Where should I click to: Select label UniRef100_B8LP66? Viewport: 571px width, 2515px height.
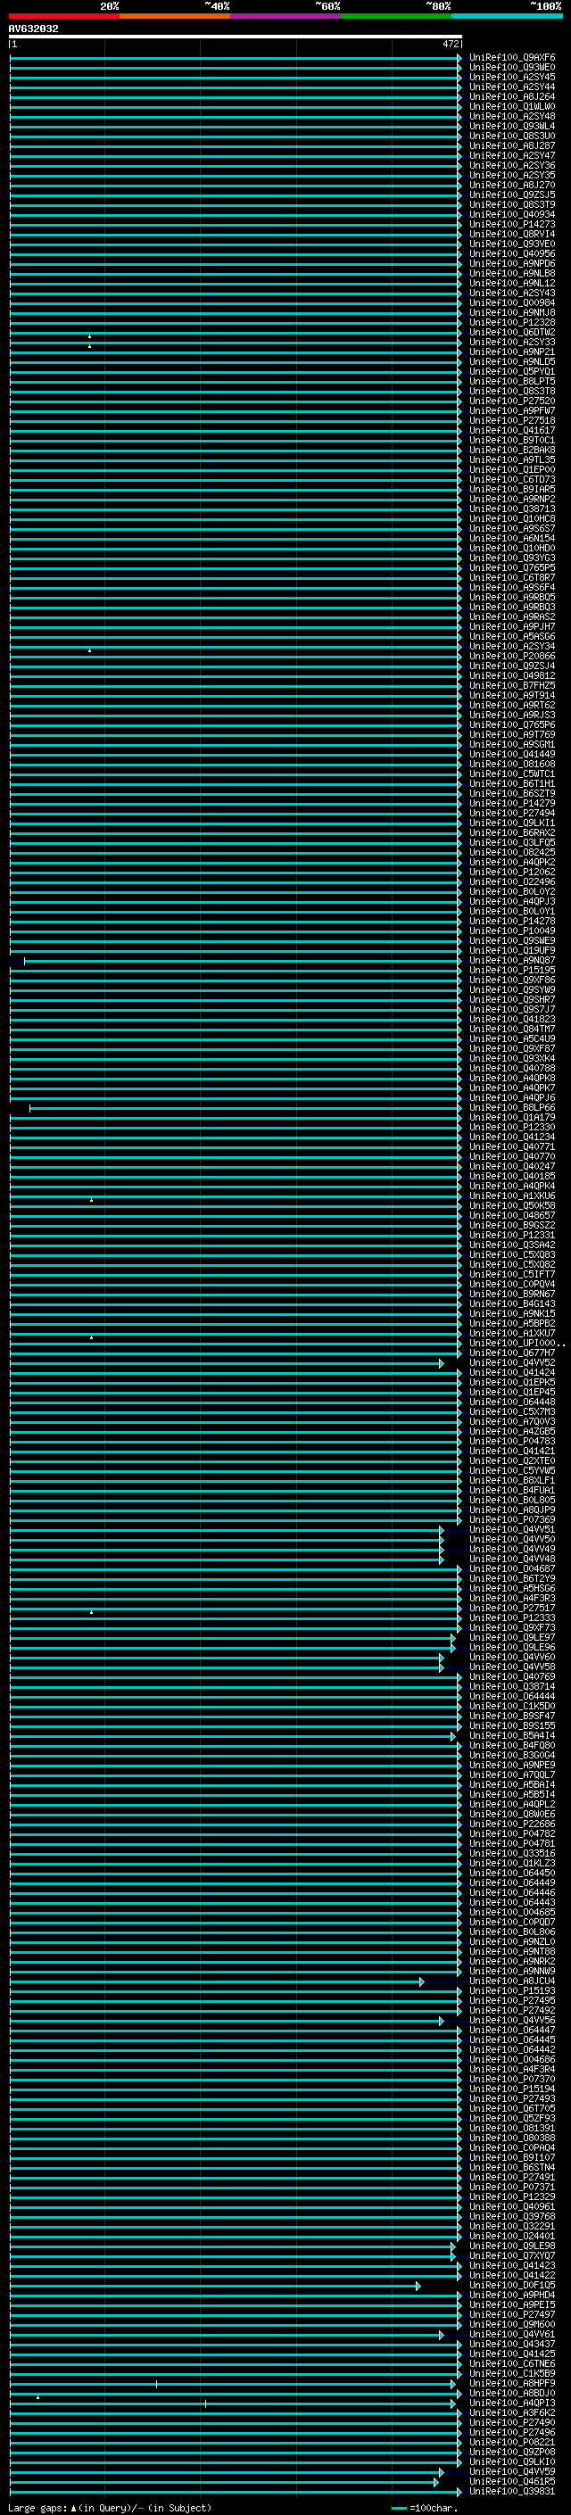[x=511, y=1107]
